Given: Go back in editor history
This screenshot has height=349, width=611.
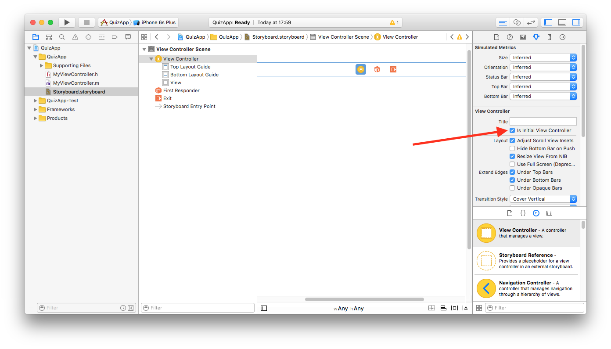Looking at the screenshot, I should [157, 37].
